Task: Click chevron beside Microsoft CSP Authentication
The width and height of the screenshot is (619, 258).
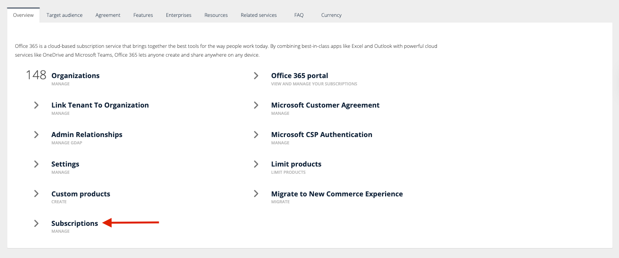Action: 256,135
